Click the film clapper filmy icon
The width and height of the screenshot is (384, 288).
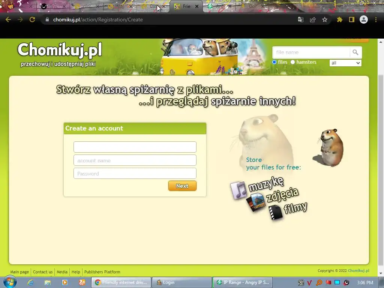[x=275, y=212]
